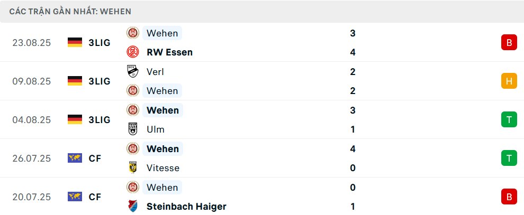524x215 pixels.
Task: Click the orange H draw badge
Action: 509,81
